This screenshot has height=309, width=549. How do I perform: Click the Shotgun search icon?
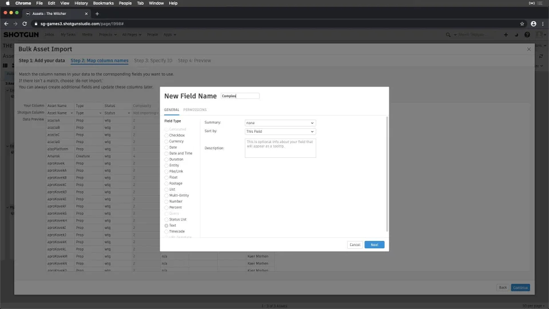(x=448, y=35)
